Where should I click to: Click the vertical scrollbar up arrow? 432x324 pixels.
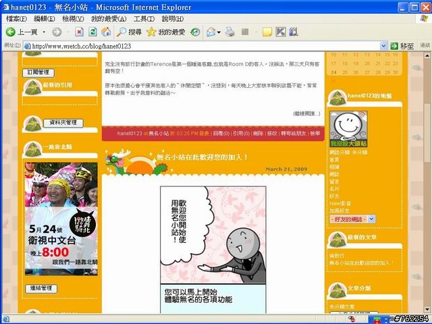pos(427,56)
